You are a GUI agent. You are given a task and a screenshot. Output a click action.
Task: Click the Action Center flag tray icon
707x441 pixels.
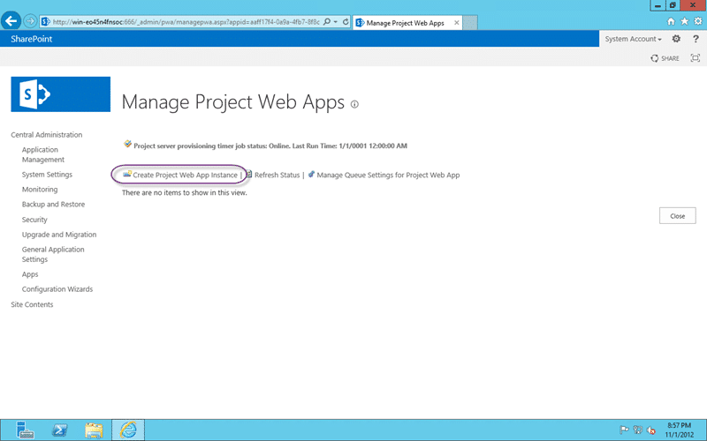624,430
